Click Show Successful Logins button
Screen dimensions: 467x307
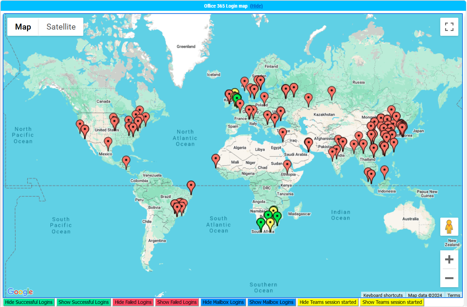click(x=84, y=302)
